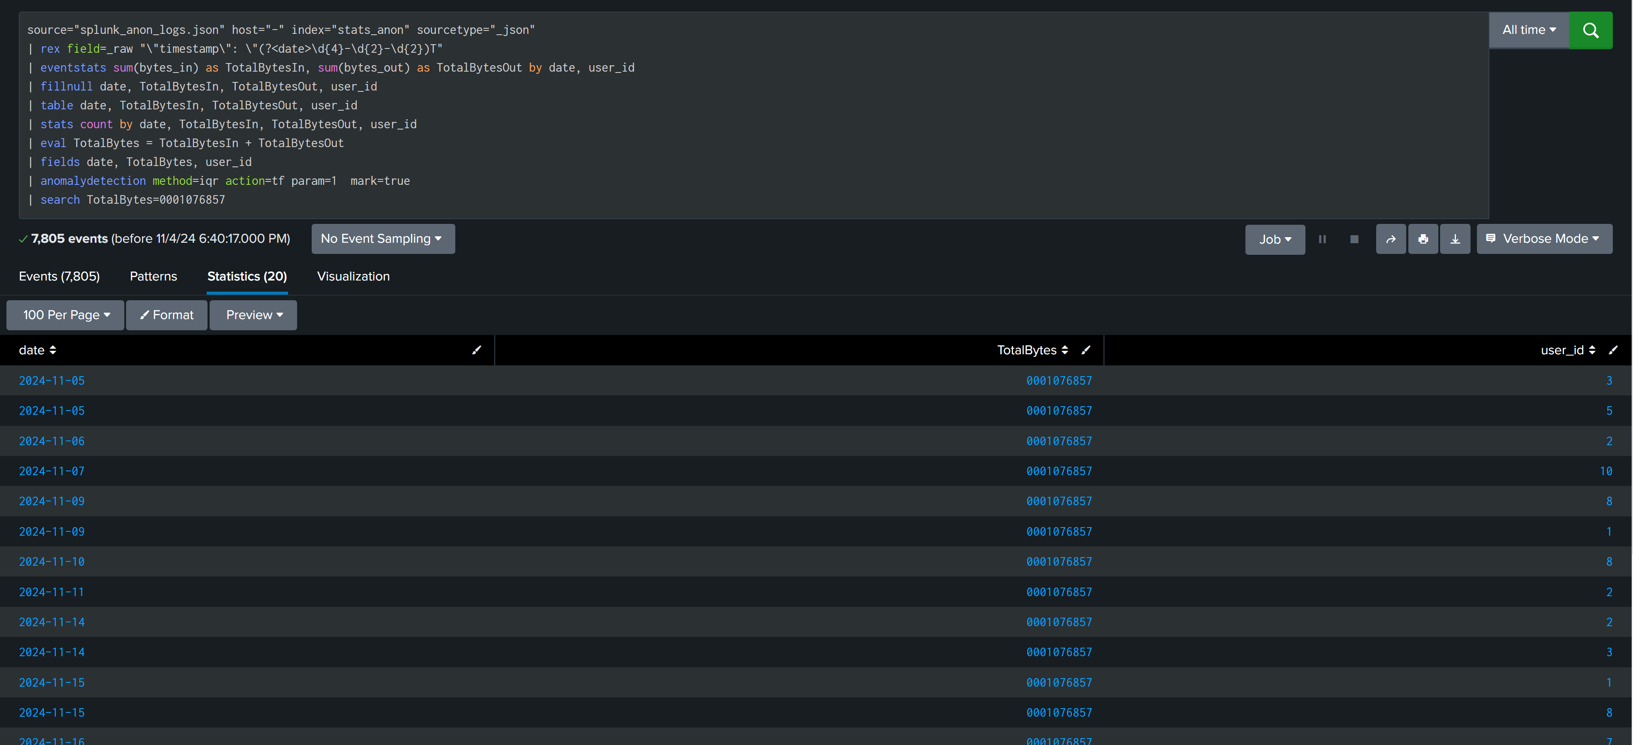Sort table by user_id column
The height and width of the screenshot is (745, 1633).
[1567, 350]
